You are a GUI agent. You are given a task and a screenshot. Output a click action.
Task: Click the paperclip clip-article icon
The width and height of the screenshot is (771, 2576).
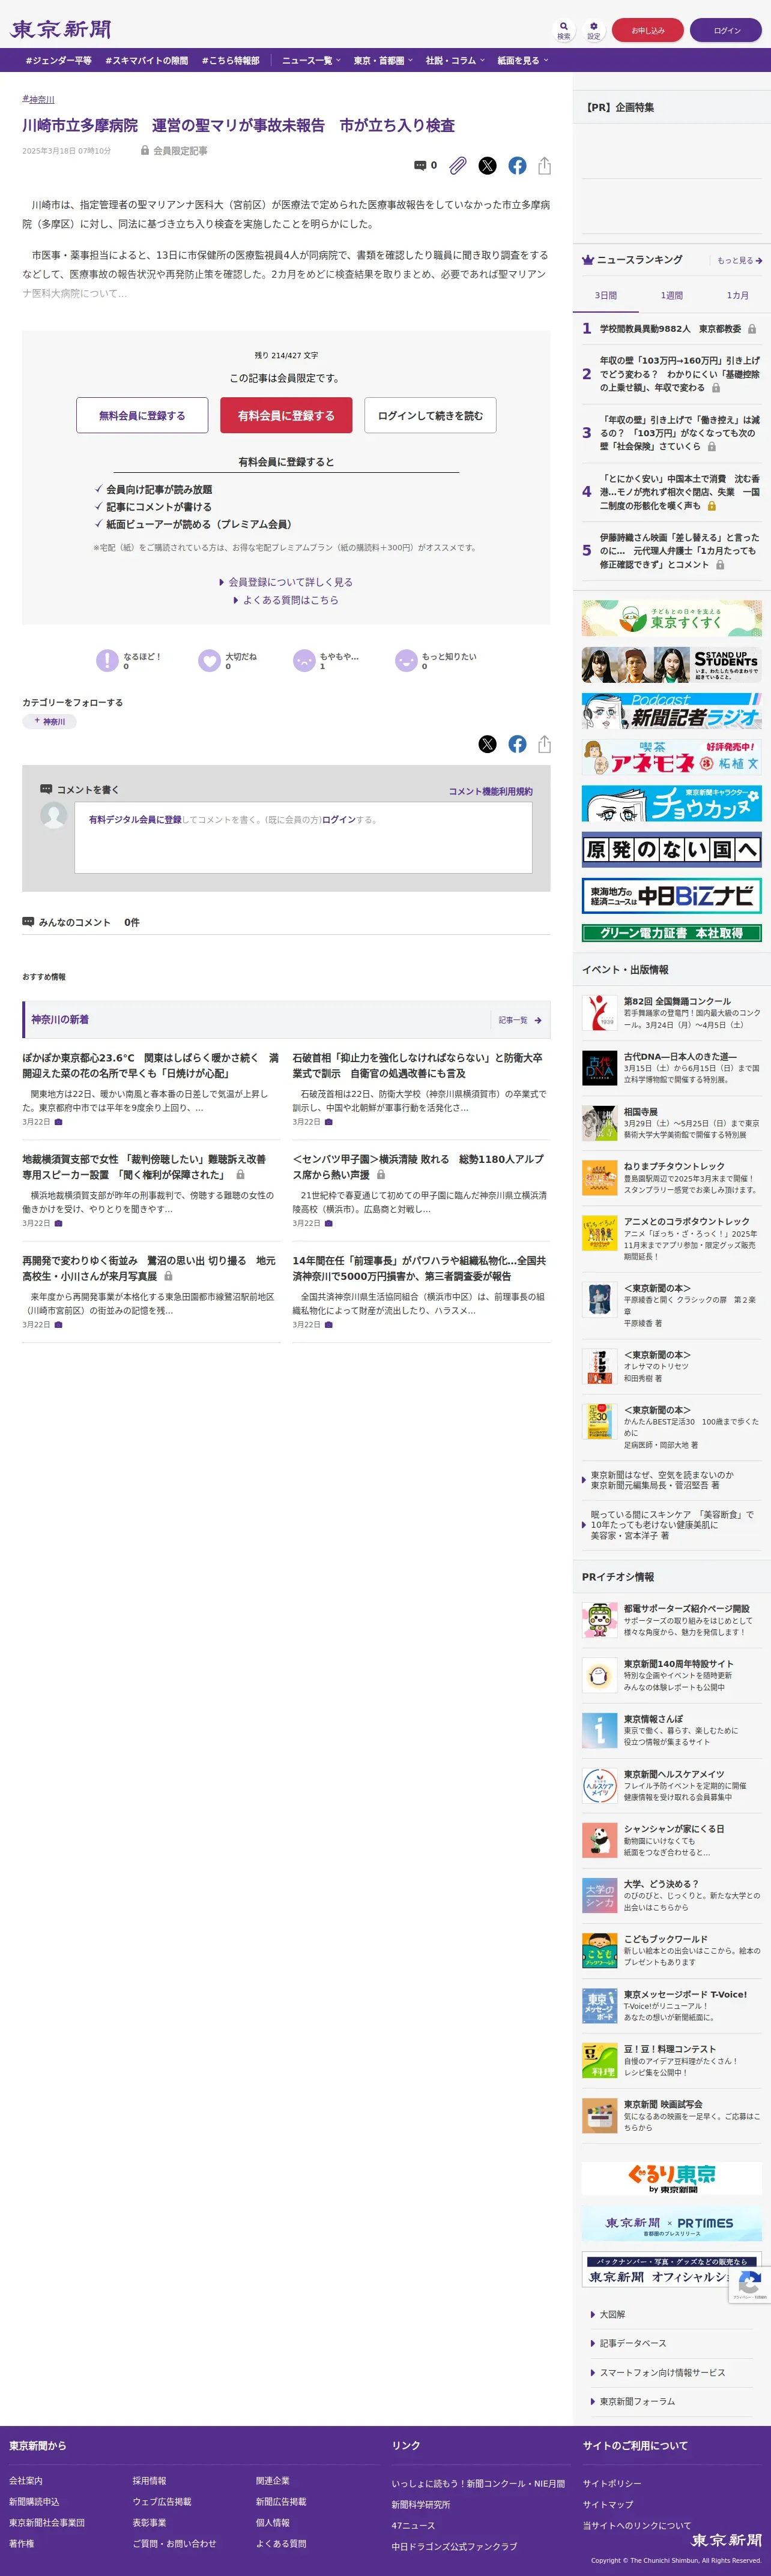tap(458, 165)
